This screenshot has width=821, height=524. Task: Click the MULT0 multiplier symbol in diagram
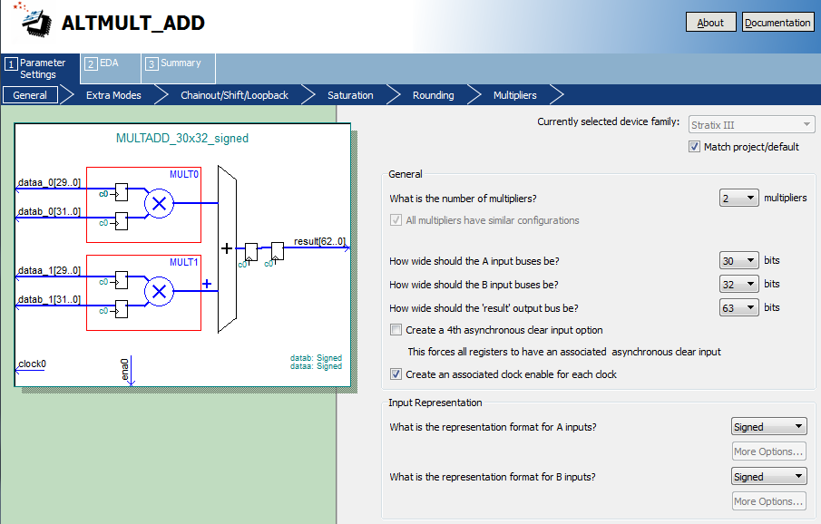pyautogui.click(x=159, y=203)
